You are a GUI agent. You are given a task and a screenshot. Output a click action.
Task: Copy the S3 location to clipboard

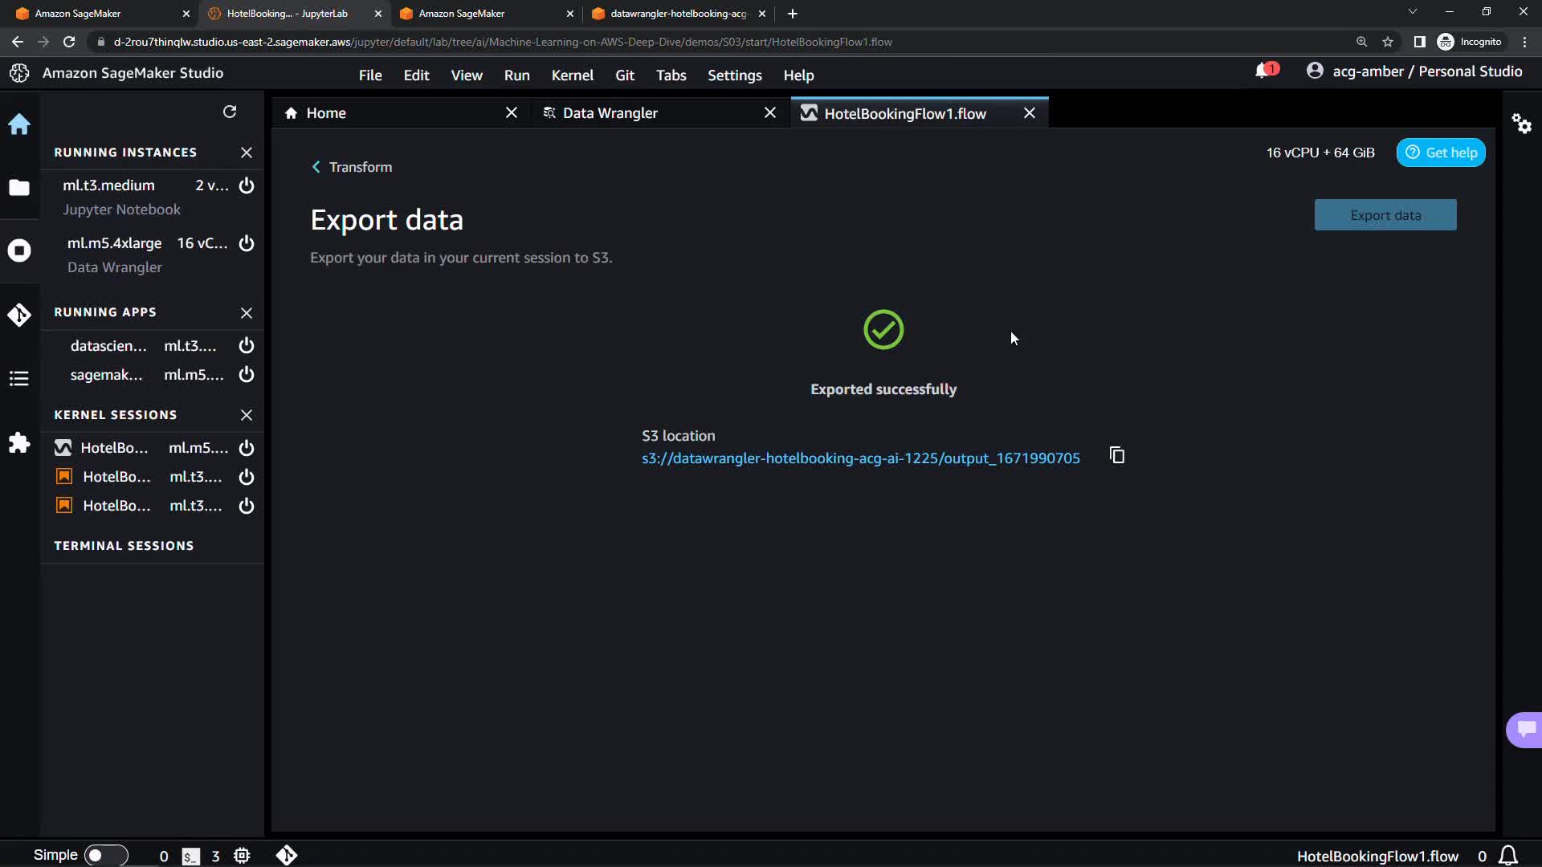click(x=1116, y=456)
